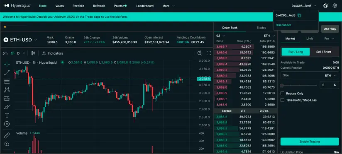Select the Market order tab
This screenshot has width=342, height=154.
(290, 39)
